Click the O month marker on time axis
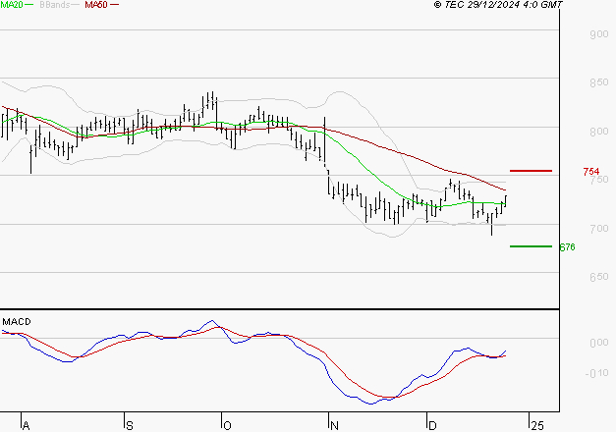Image resolution: width=616 pixels, height=432 pixels. click(x=227, y=425)
